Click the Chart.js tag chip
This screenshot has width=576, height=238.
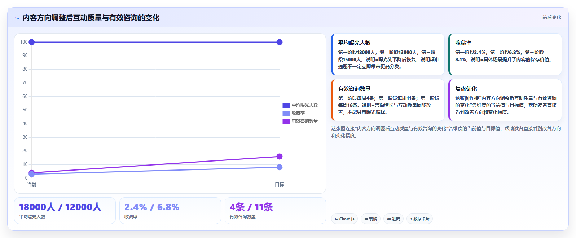point(344,219)
